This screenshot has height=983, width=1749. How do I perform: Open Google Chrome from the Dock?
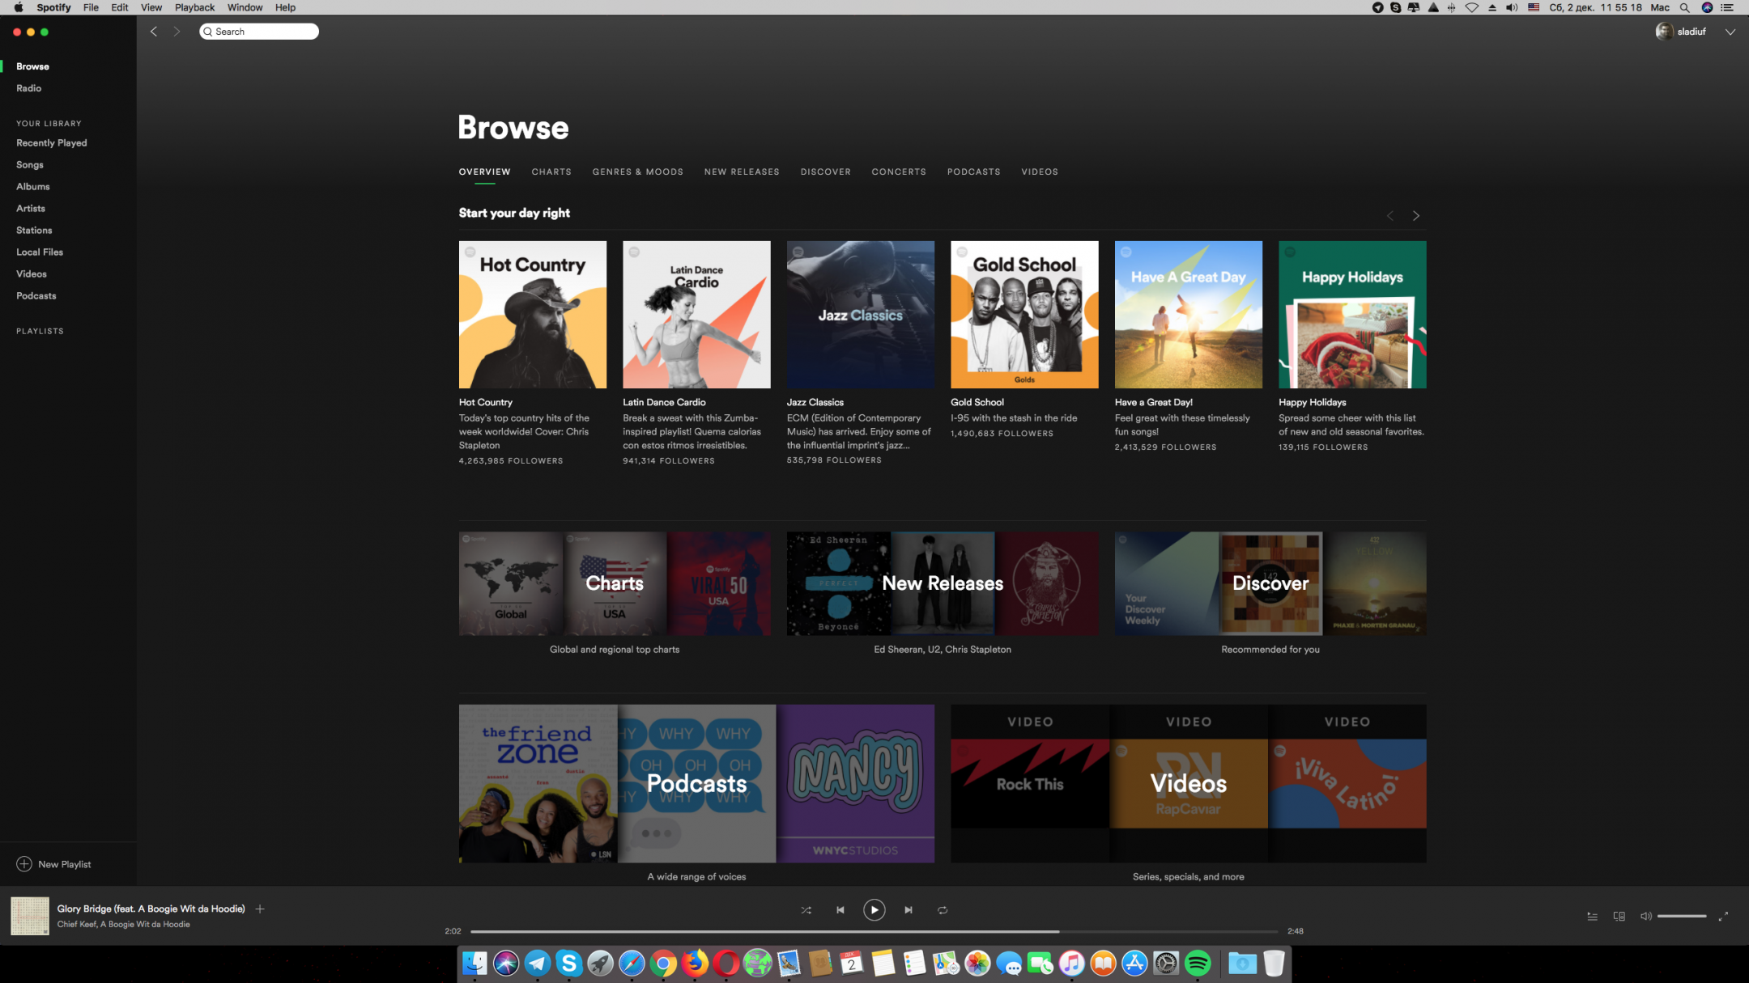coord(663,963)
